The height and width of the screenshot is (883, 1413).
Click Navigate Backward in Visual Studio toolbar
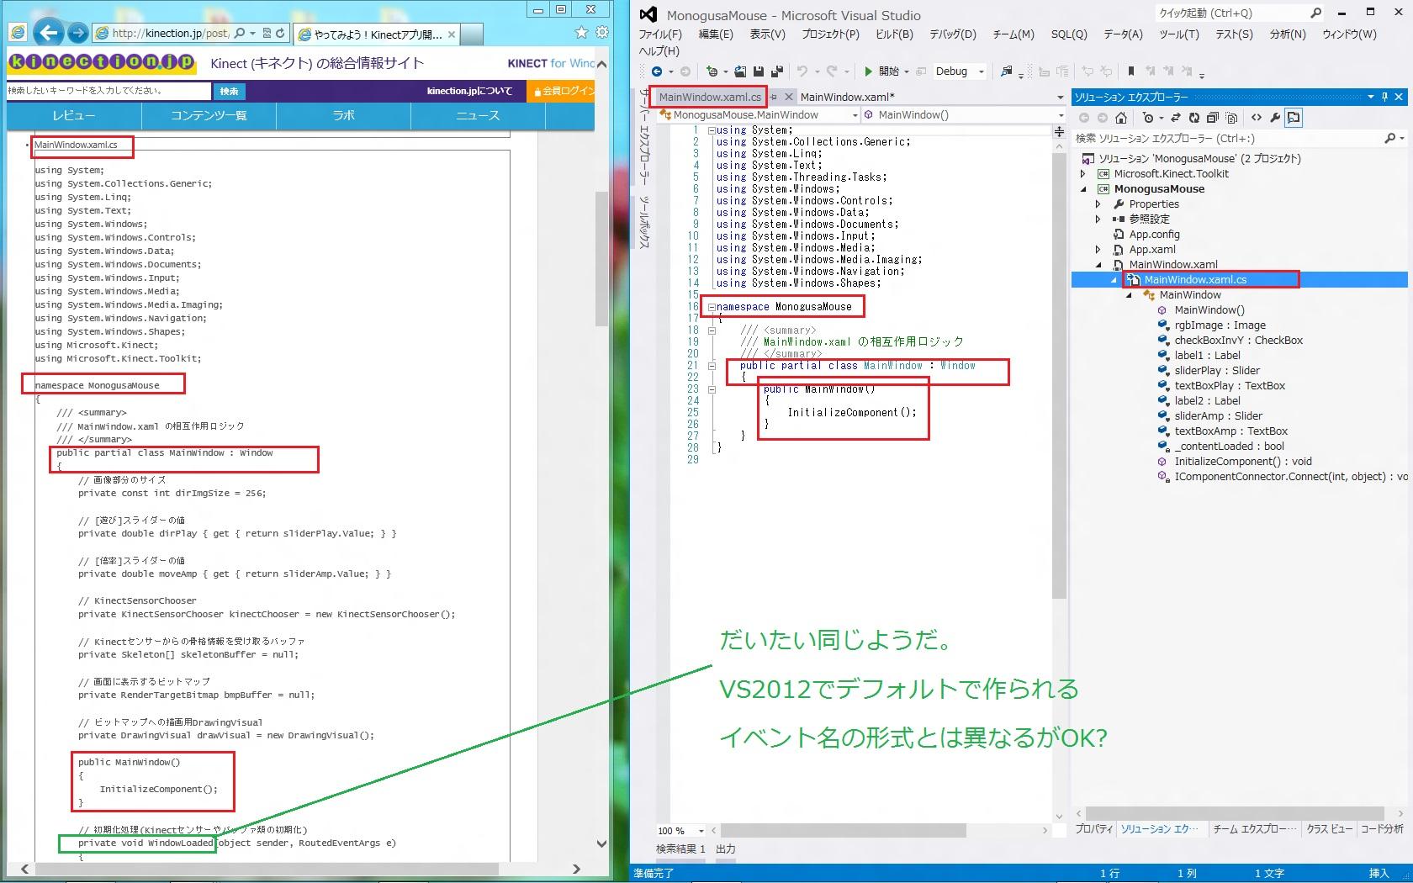(x=657, y=71)
